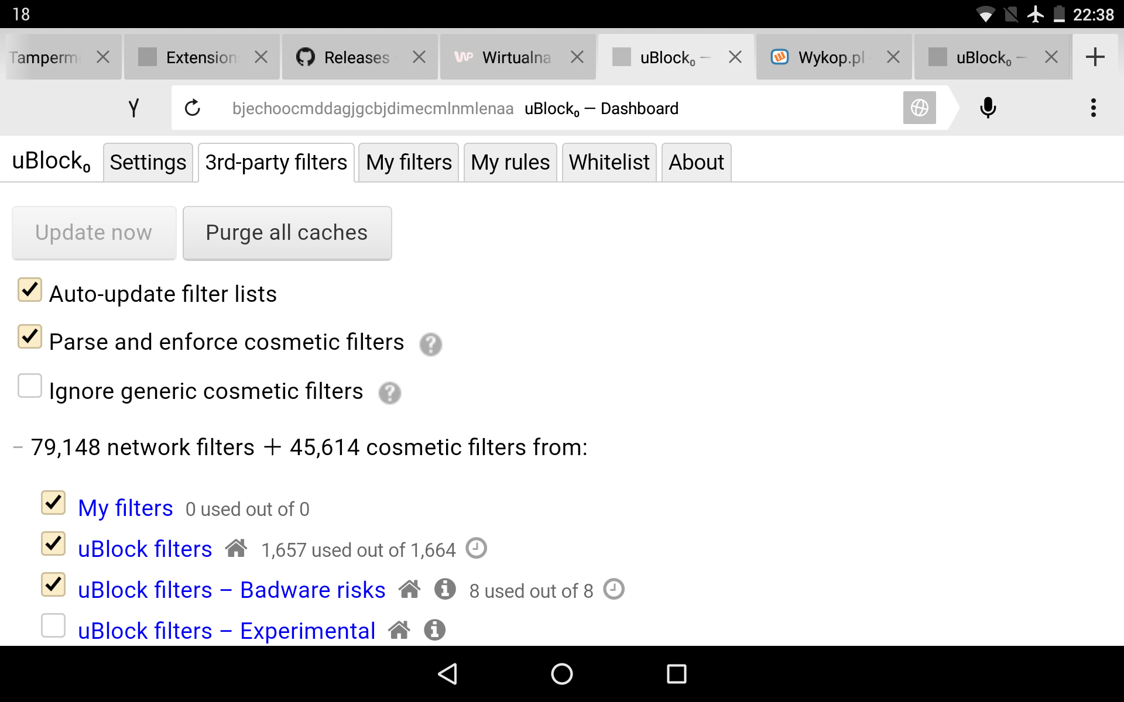Open help icon for cosmetic filters option

pos(431,345)
